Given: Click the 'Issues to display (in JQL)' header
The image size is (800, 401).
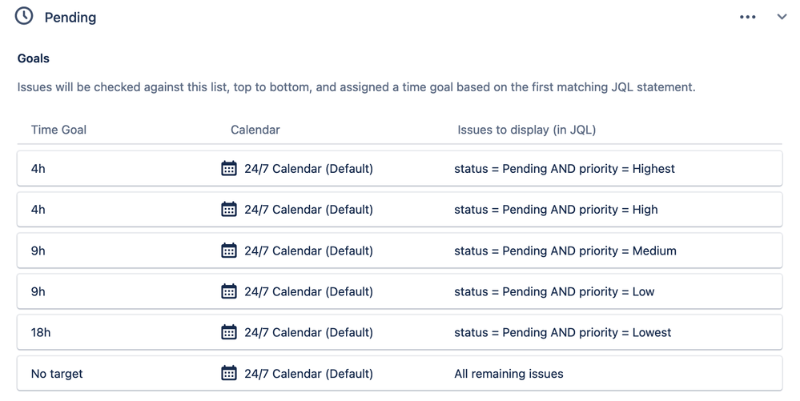Looking at the screenshot, I should 527,130.
